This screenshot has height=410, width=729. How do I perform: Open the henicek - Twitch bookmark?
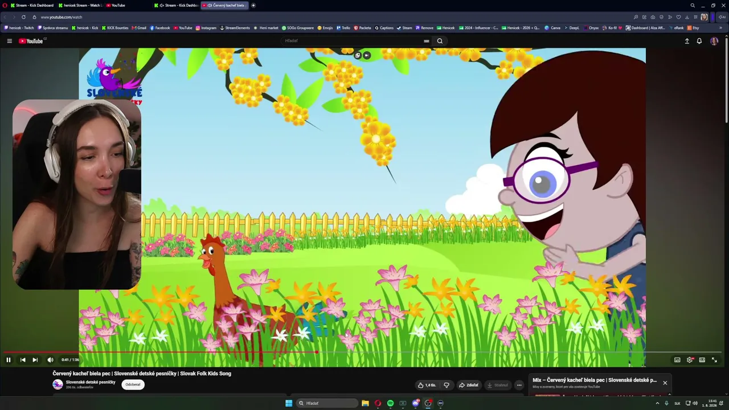tap(19, 27)
